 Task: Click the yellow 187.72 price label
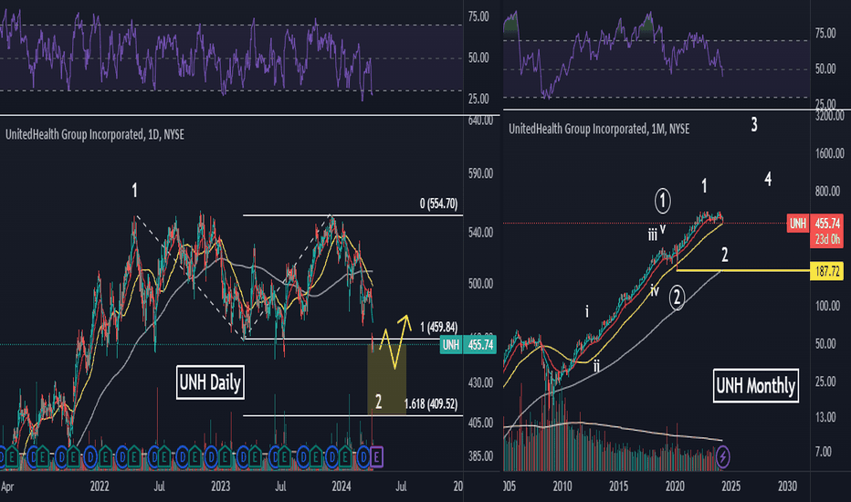pyautogui.click(x=826, y=271)
